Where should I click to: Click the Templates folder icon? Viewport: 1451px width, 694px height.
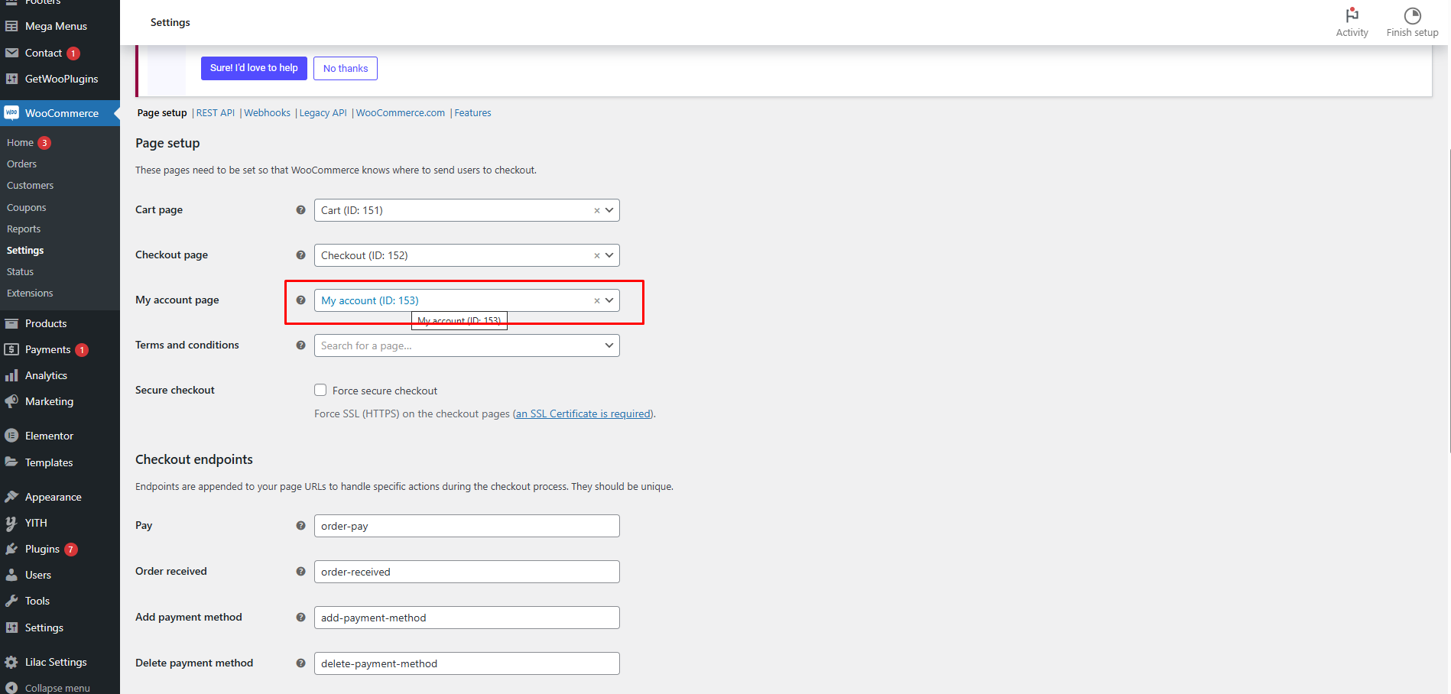pos(11,462)
